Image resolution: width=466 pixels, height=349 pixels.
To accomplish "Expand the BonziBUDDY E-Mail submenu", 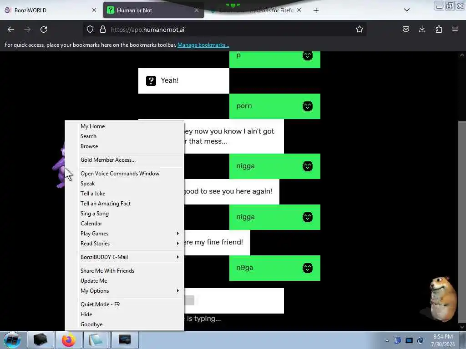I will pyautogui.click(x=125, y=257).
